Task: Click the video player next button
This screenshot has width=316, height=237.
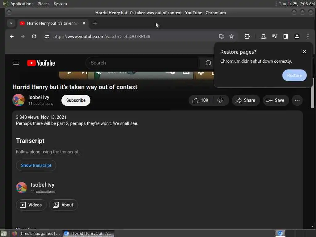Action: [x=84, y=73]
